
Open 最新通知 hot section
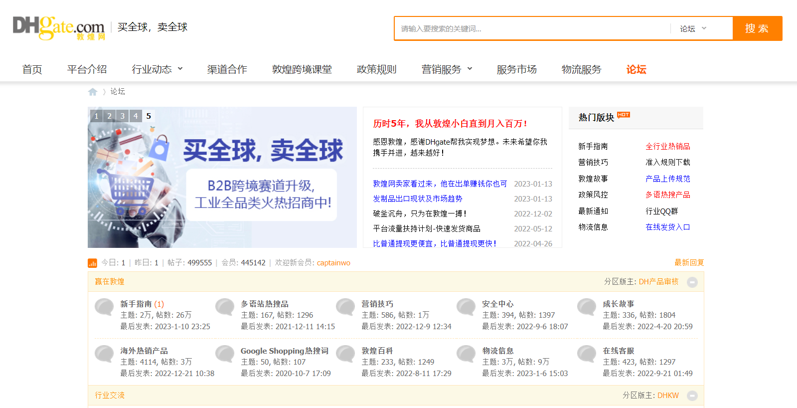pyautogui.click(x=593, y=211)
